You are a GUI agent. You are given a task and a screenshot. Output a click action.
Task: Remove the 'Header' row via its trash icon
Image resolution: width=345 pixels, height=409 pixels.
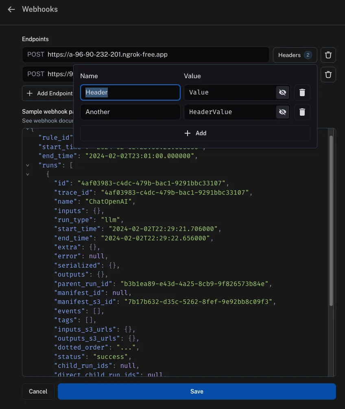click(302, 92)
